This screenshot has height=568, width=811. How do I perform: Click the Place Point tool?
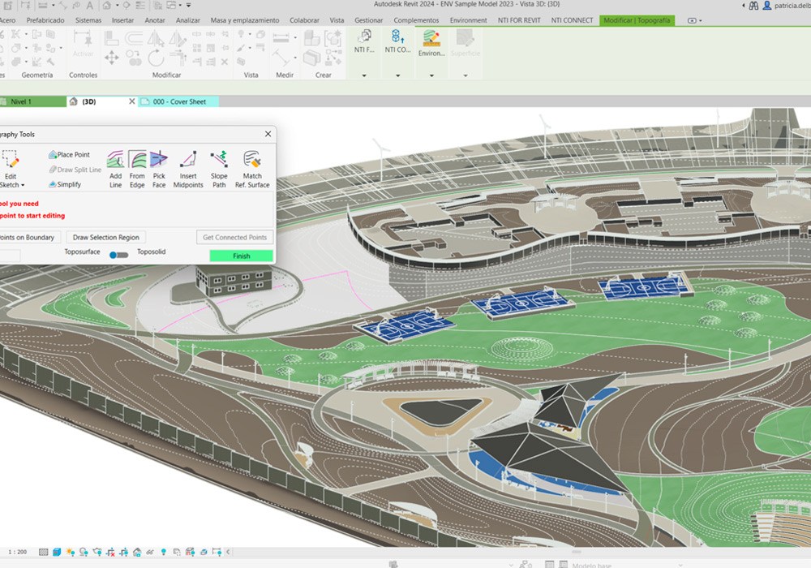point(69,155)
